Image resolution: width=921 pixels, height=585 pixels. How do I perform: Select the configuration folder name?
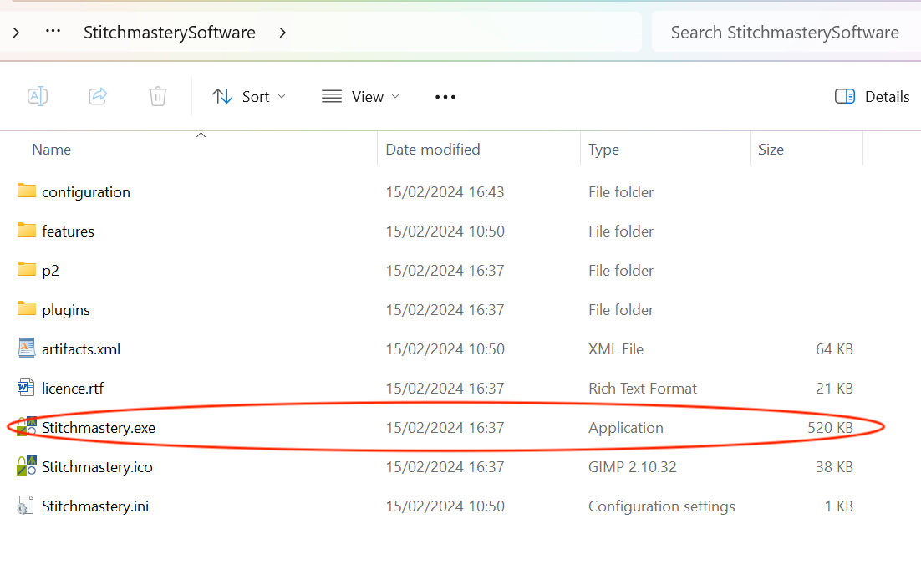coord(86,193)
